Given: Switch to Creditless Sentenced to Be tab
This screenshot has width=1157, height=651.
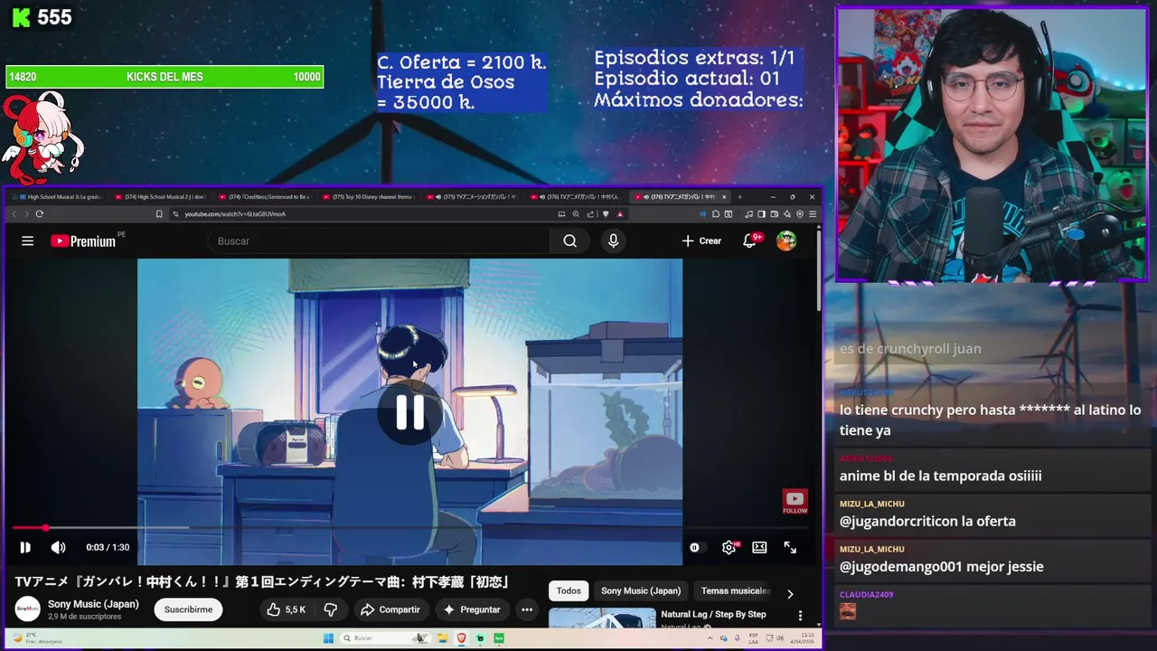Looking at the screenshot, I should tap(264, 196).
